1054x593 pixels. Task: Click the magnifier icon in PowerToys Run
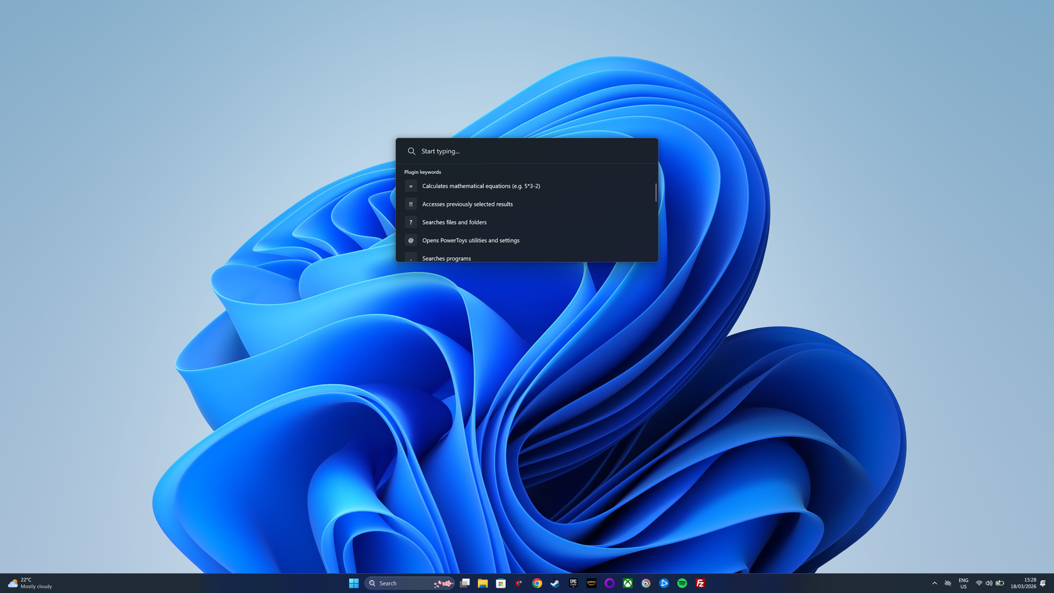click(411, 151)
